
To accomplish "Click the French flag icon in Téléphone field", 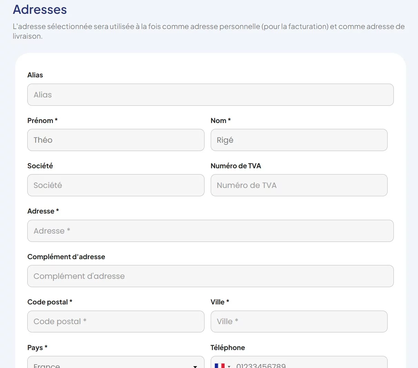I will pos(219,366).
